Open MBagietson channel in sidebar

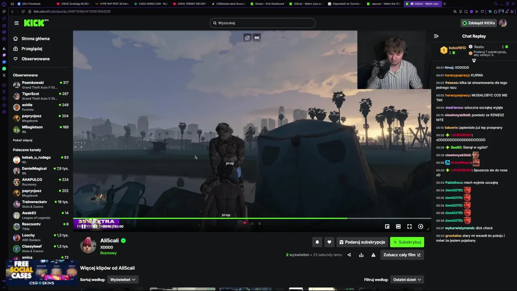point(40,129)
